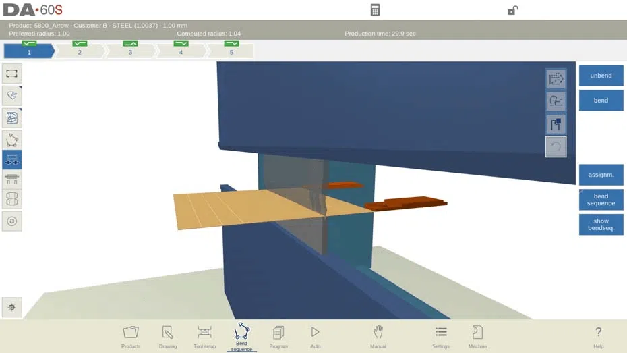Click the flag marker overlay icon
Screen dimensions: 627x353
point(556,124)
